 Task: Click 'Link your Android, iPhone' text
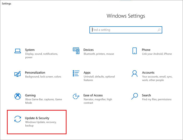[x=157, y=54]
